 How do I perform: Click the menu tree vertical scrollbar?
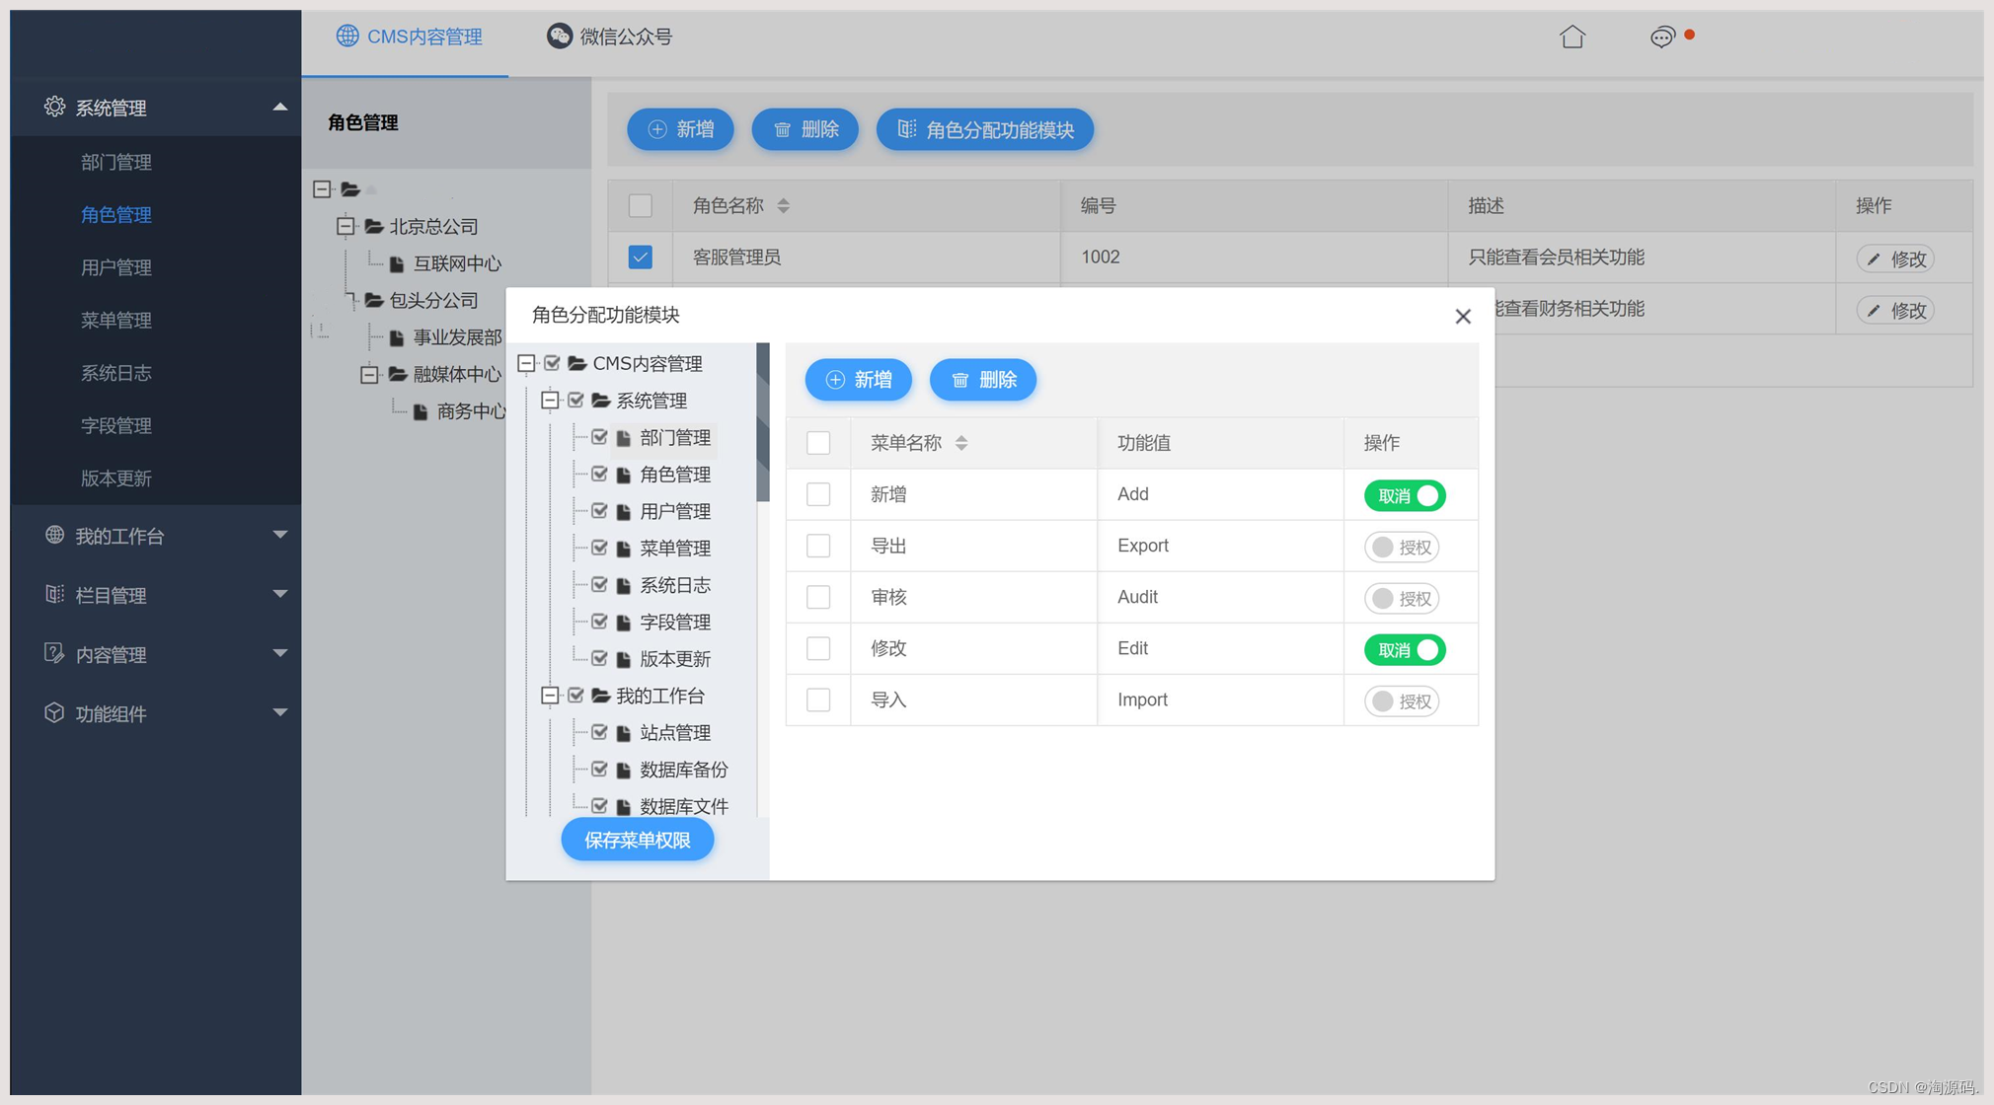pyautogui.click(x=762, y=424)
